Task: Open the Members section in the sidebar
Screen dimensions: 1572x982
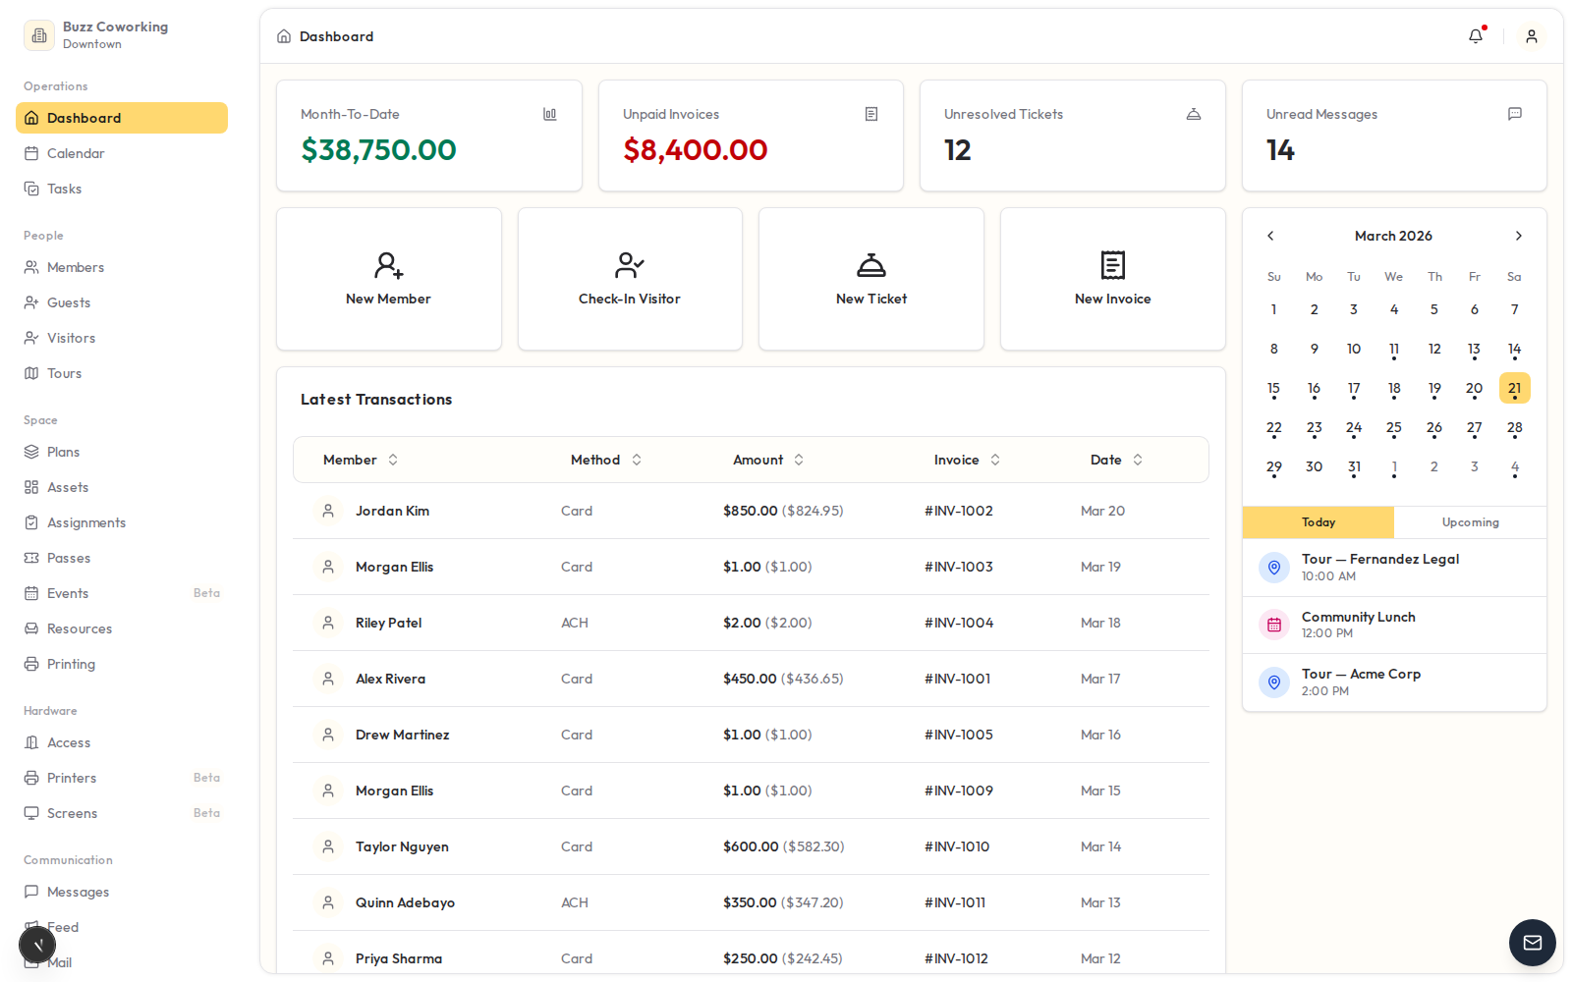Action: click(76, 266)
